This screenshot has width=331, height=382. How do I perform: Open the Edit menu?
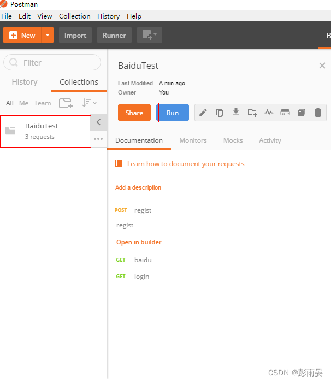25,16
